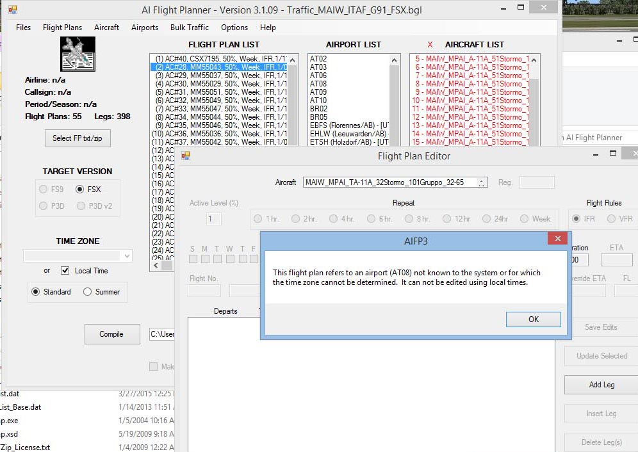Close the AIFP3 message dialog
The width and height of the screenshot is (638, 452).
coord(557,239)
